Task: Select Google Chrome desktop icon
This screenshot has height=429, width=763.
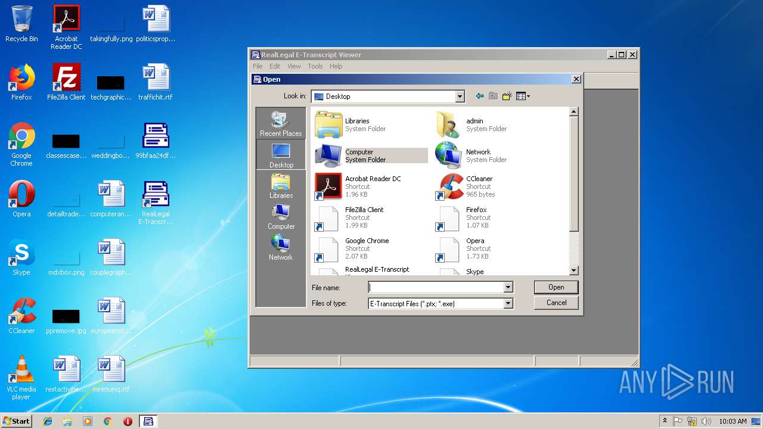Action: pyautogui.click(x=21, y=145)
